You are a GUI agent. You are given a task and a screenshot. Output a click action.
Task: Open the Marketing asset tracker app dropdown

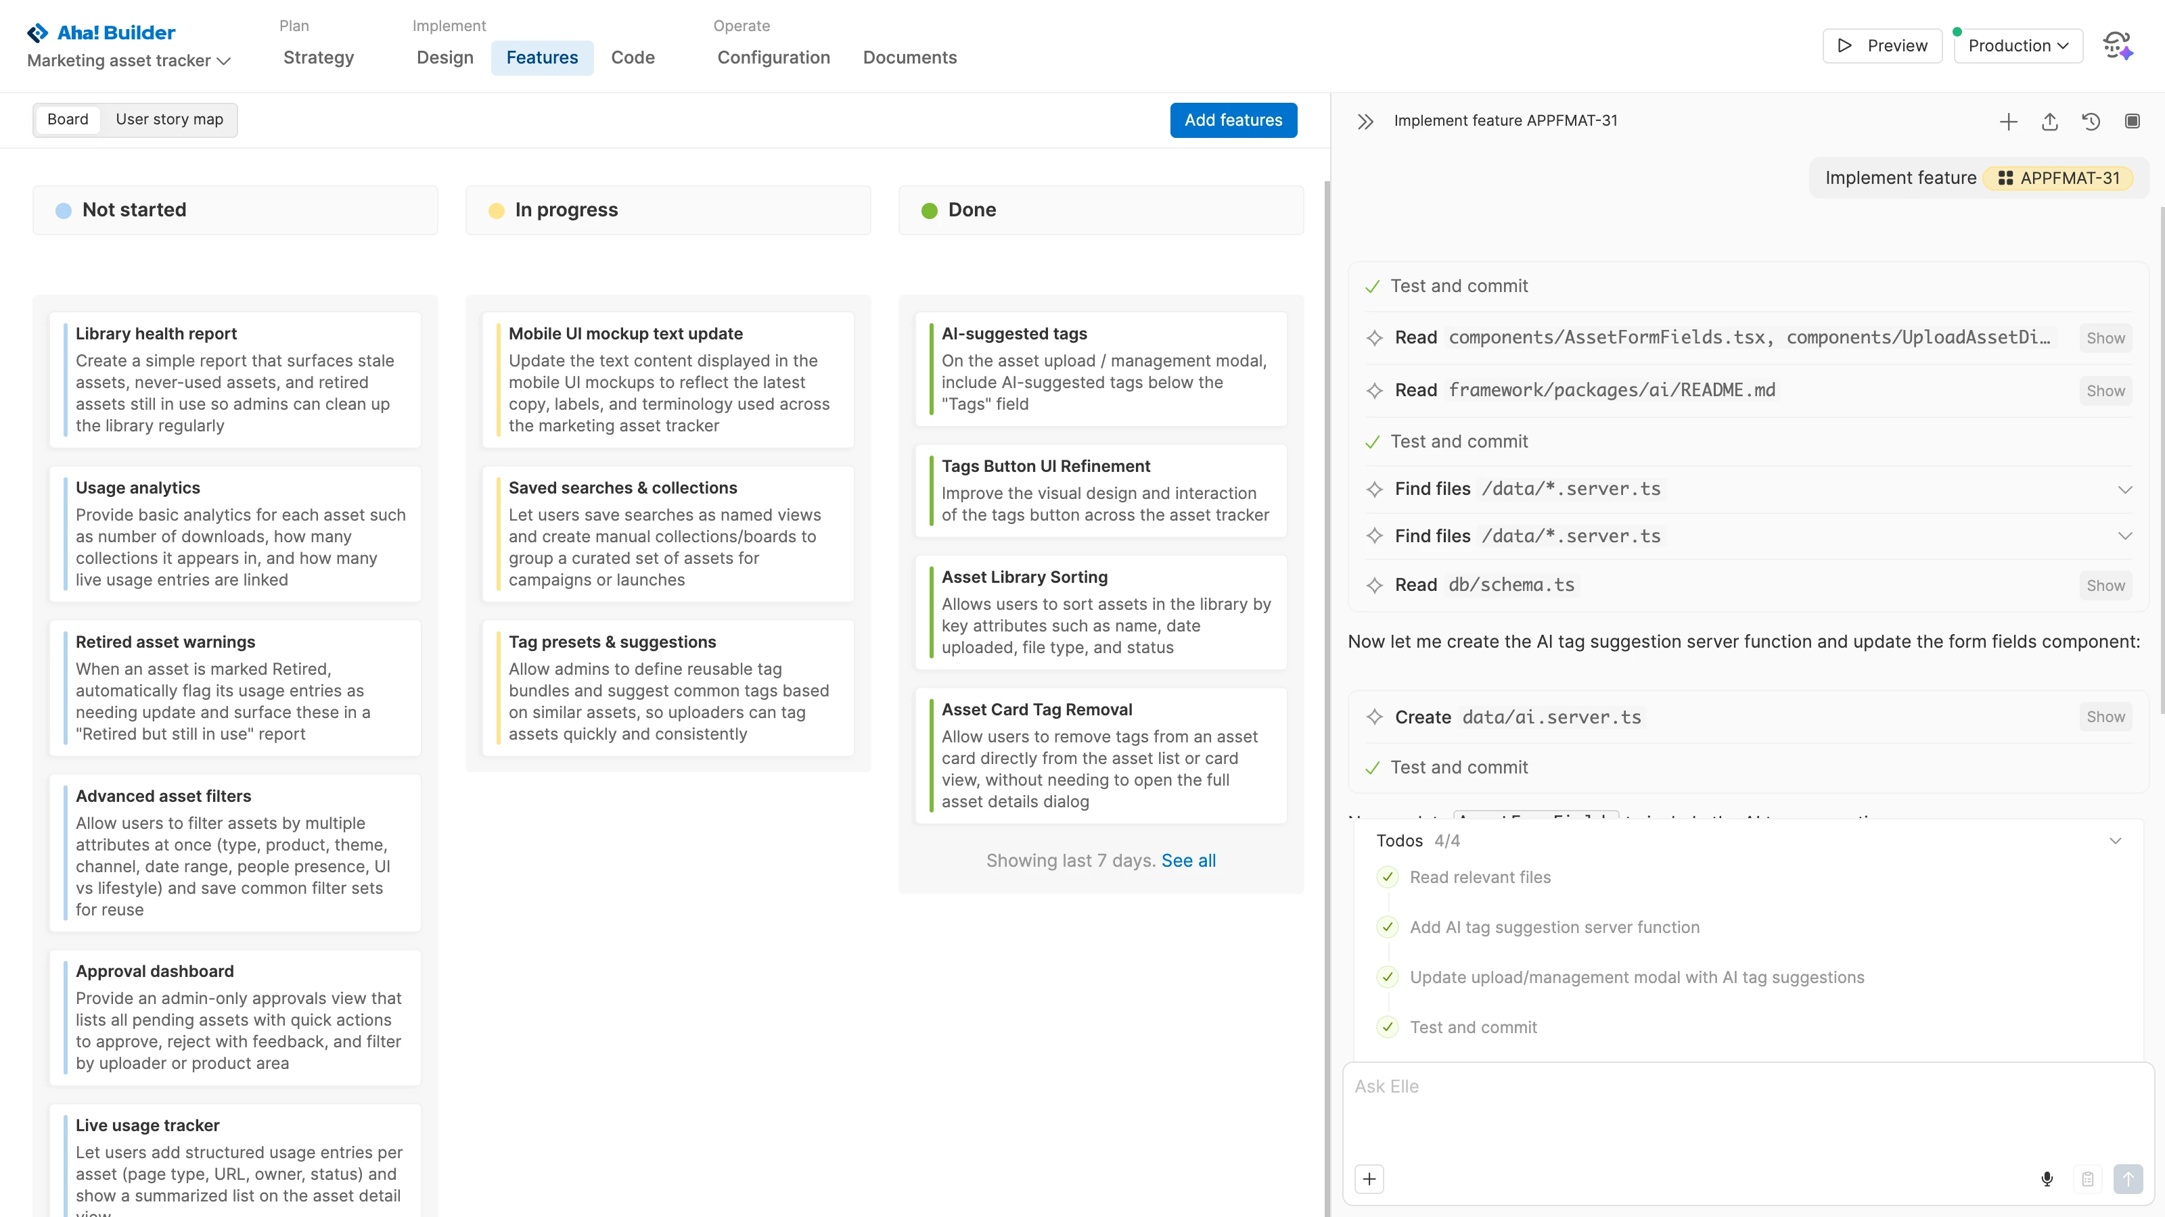click(x=129, y=60)
